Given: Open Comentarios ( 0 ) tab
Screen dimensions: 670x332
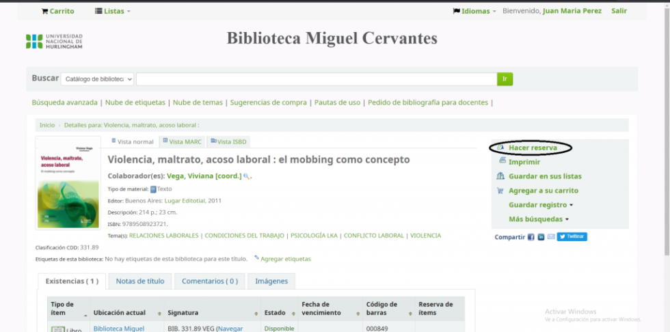Looking at the screenshot, I should 210,281.
